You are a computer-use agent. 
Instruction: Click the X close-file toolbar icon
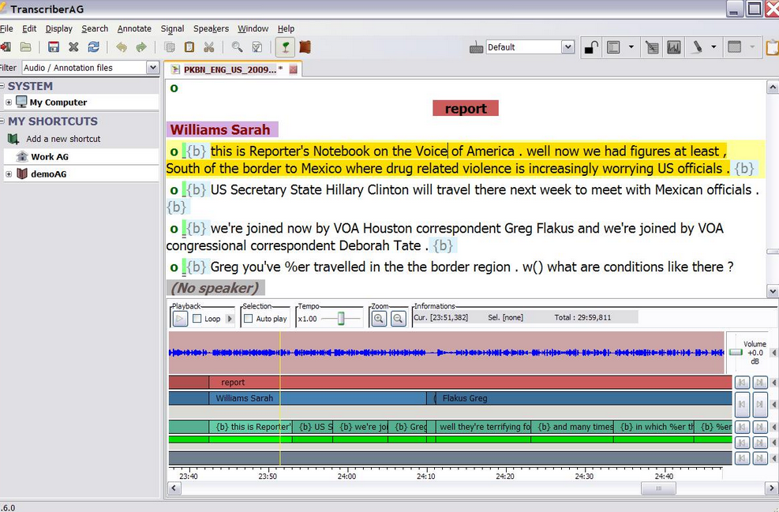coord(73,47)
